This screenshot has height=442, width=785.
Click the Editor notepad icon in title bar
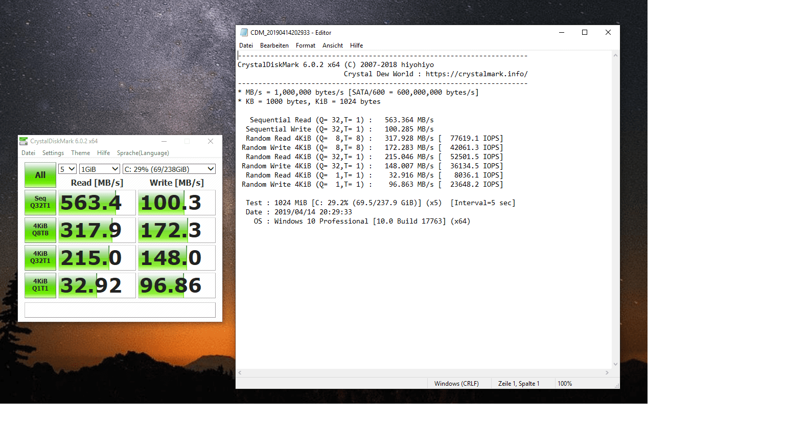[244, 32]
